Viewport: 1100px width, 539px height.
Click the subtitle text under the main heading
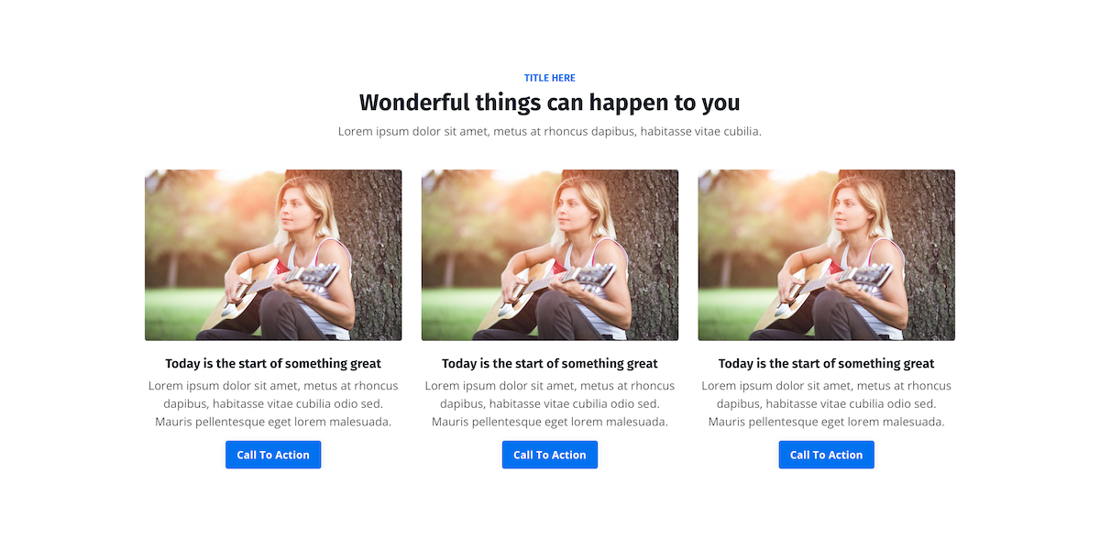tap(550, 131)
